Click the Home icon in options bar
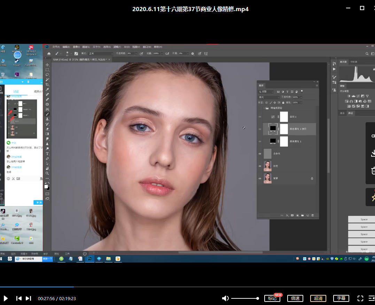375x305 pixels. tap(49, 54)
